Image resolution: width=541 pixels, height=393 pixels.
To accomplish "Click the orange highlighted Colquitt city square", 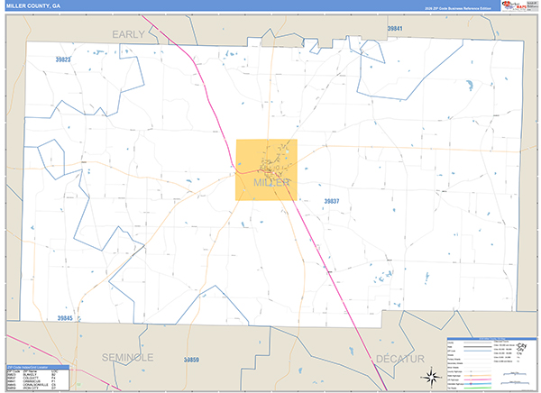I will coord(266,169).
